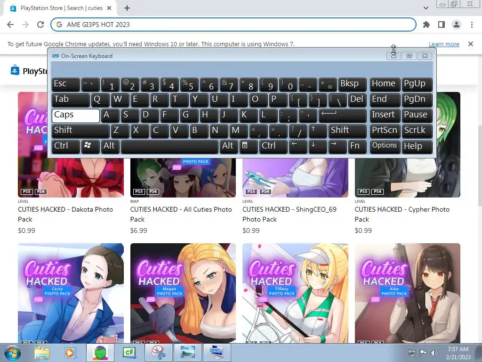The height and width of the screenshot is (362, 482).
Task: Toggle the ScrLk key
Action: (x=417, y=131)
